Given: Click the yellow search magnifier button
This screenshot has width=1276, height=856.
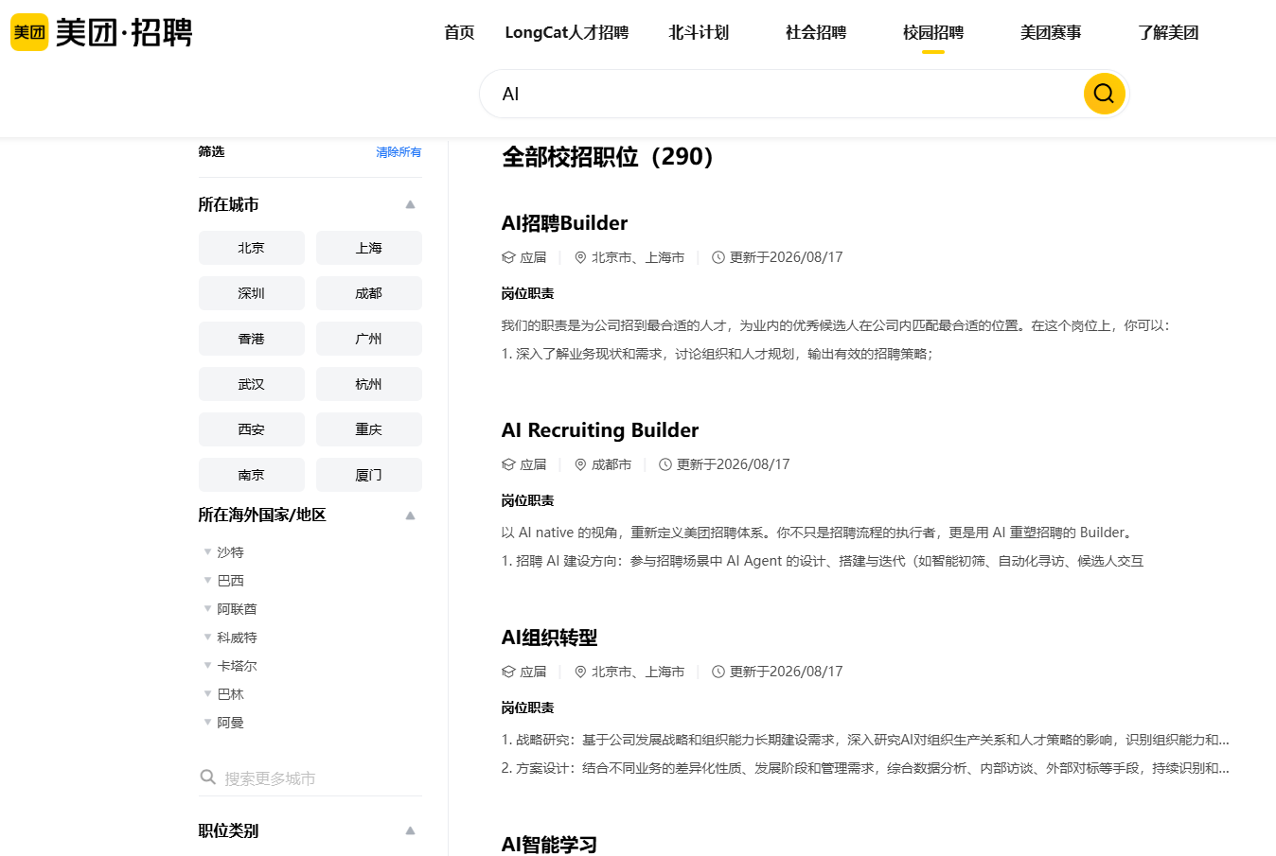Looking at the screenshot, I should [x=1104, y=94].
